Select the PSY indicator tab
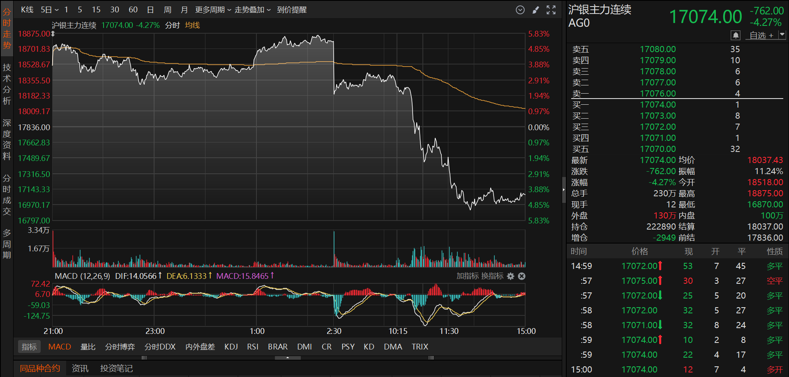The image size is (789, 377). point(348,347)
